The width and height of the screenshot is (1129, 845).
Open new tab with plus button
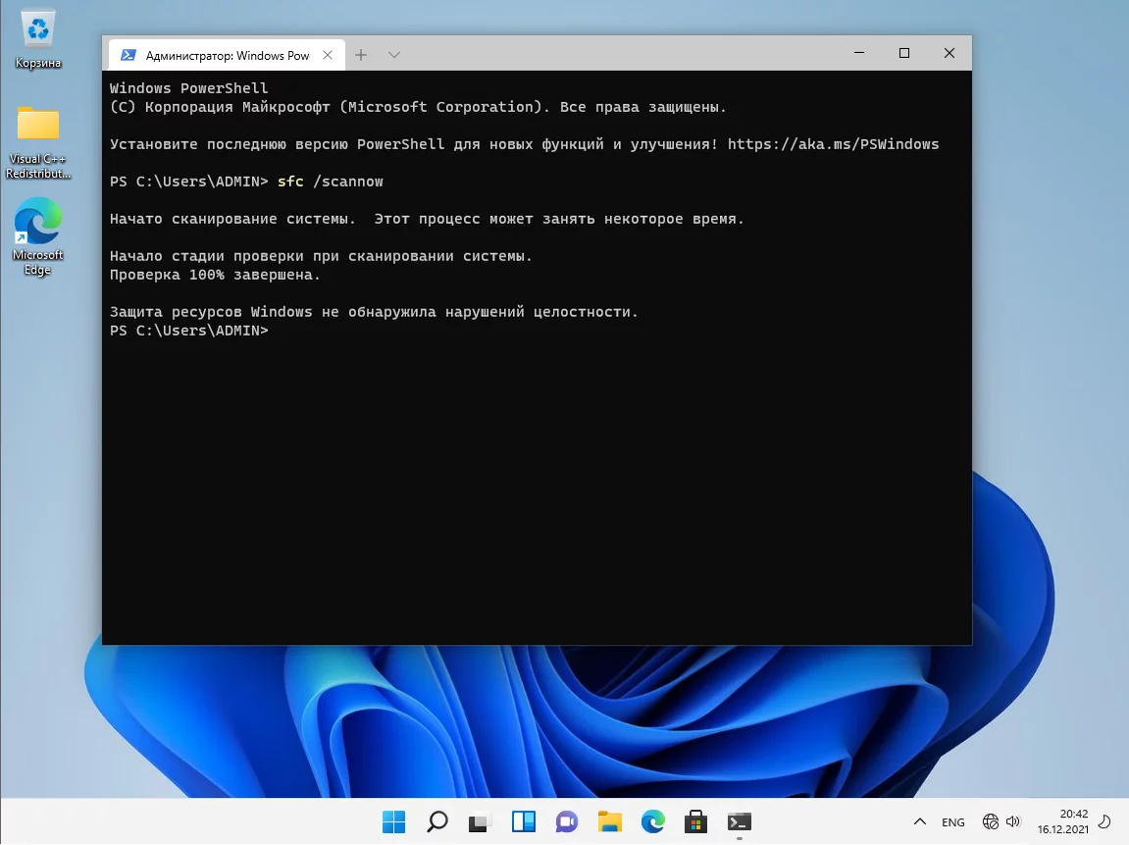(361, 55)
